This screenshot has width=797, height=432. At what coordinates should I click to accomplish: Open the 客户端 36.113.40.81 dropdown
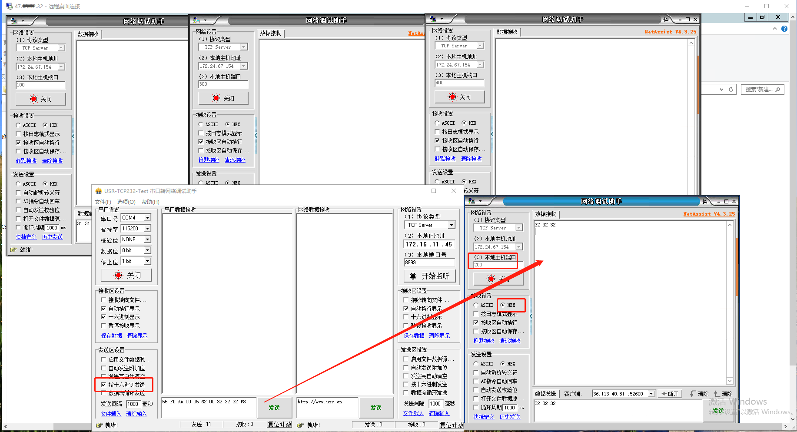(651, 394)
